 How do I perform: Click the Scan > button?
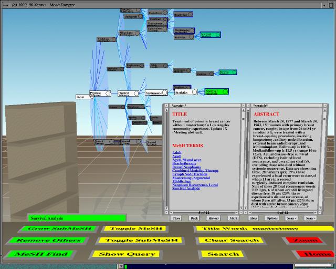click(x=310, y=218)
